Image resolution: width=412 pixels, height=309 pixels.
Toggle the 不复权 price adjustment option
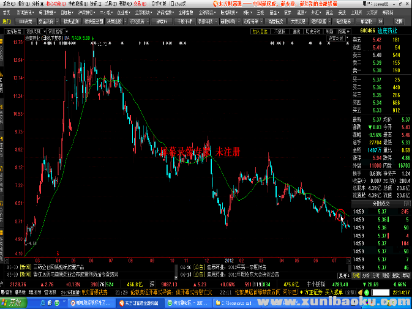click(279, 30)
